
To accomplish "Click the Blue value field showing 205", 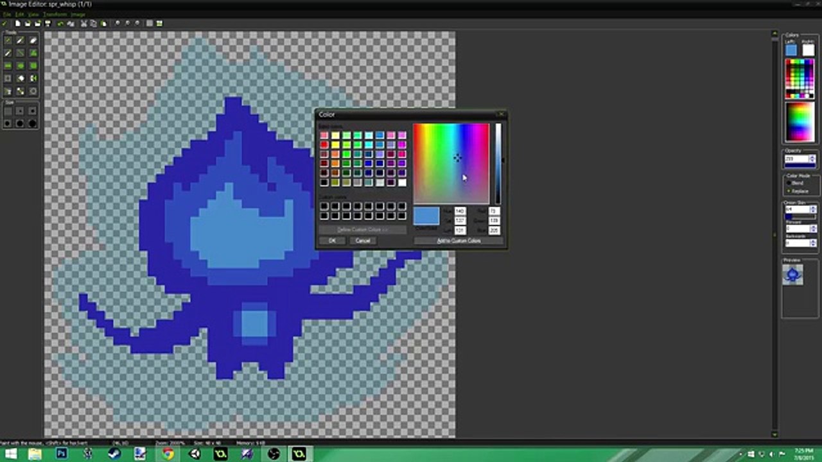I will point(494,230).
